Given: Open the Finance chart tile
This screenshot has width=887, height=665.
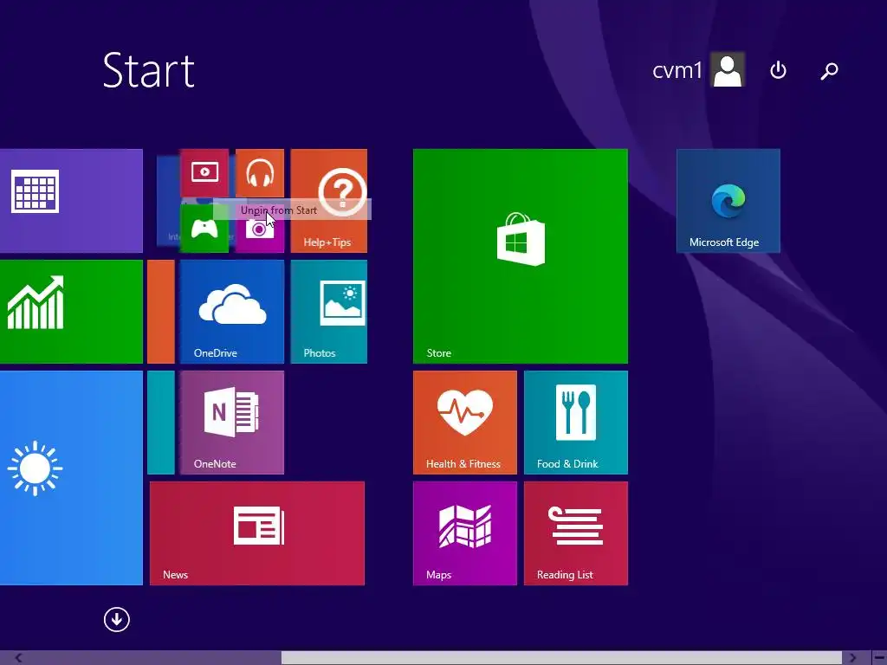Looking at the screenshot, I should coord(71,312).
